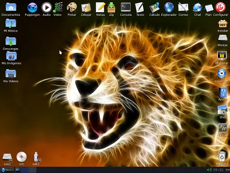Open the Conectar network connection icon

click(222, 73)
